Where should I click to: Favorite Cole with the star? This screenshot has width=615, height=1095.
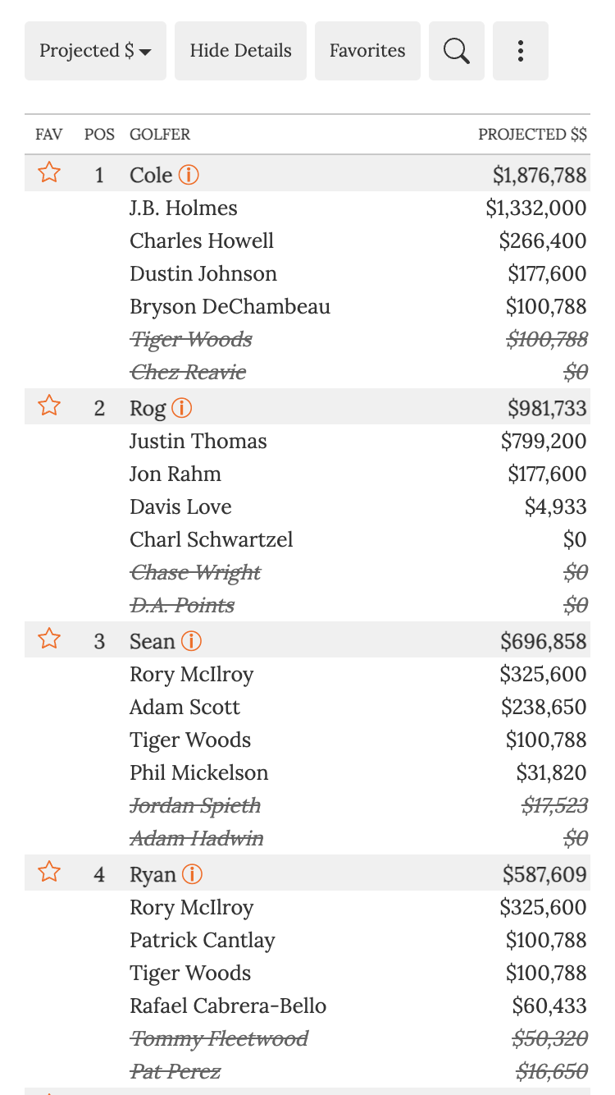[49, 172]
